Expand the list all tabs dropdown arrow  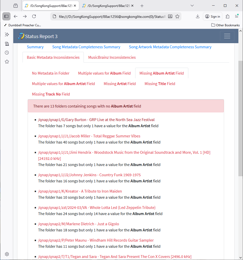point(192,6)
